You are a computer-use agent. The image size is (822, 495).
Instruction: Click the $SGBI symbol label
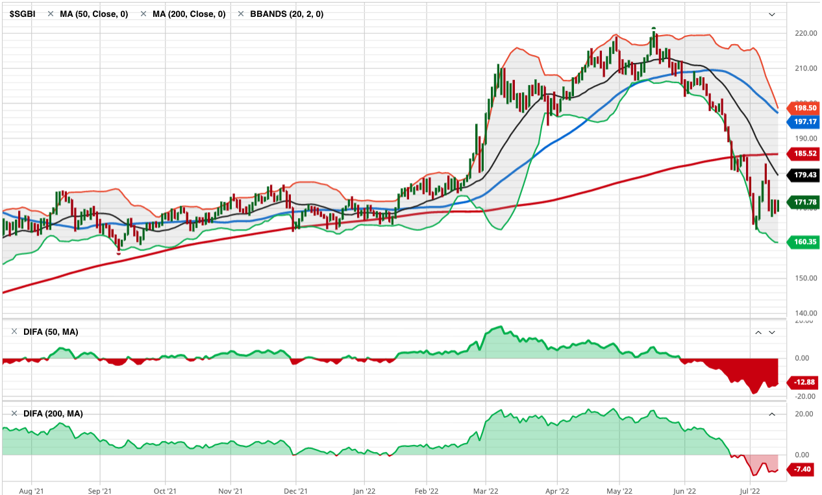(x=22, y=14)
